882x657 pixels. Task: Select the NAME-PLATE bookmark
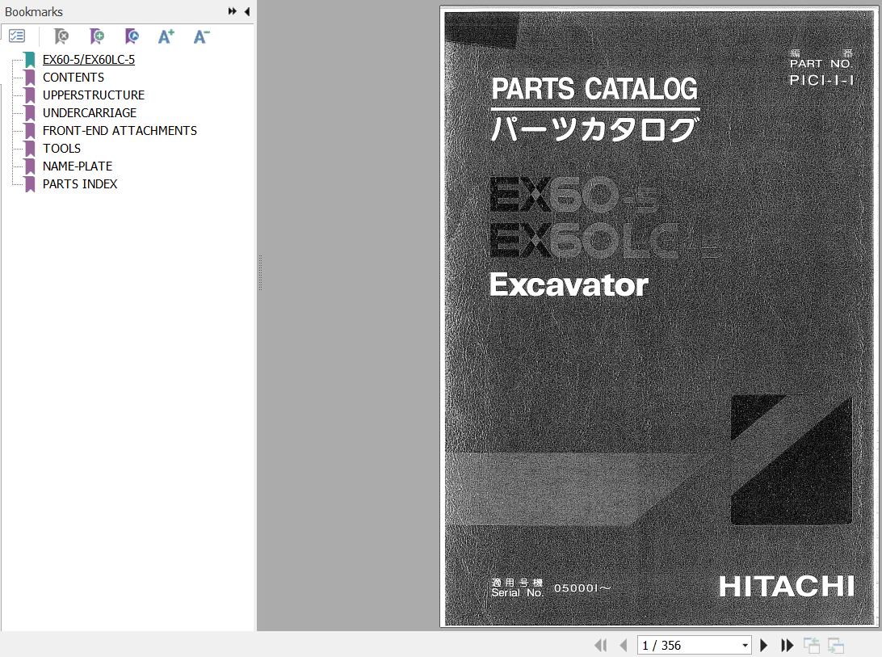click(78, 166)
